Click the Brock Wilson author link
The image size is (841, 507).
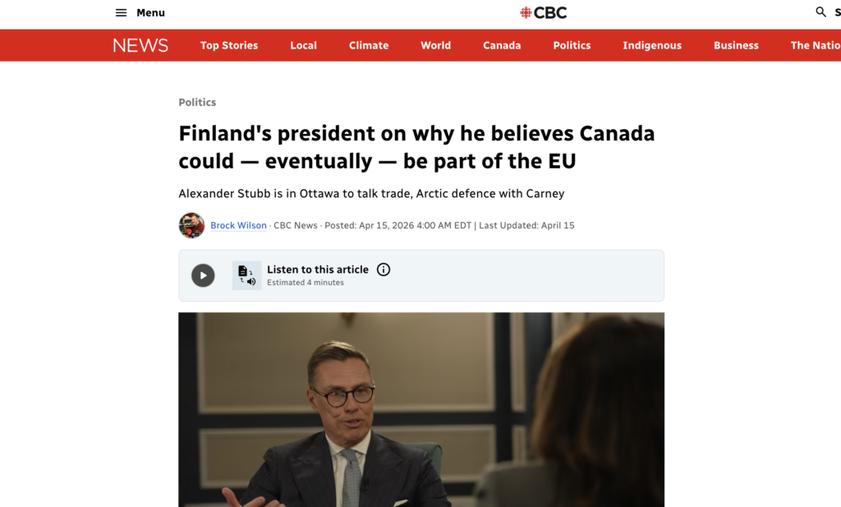238,225
